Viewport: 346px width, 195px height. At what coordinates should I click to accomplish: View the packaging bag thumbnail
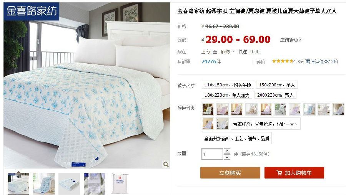point(120,183)
